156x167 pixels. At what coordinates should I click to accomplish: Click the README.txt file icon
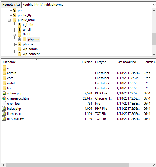click(x=4, y=119)
